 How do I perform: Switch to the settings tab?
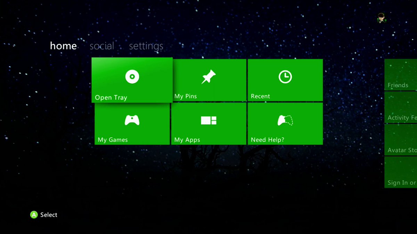[x=146, y=46]
